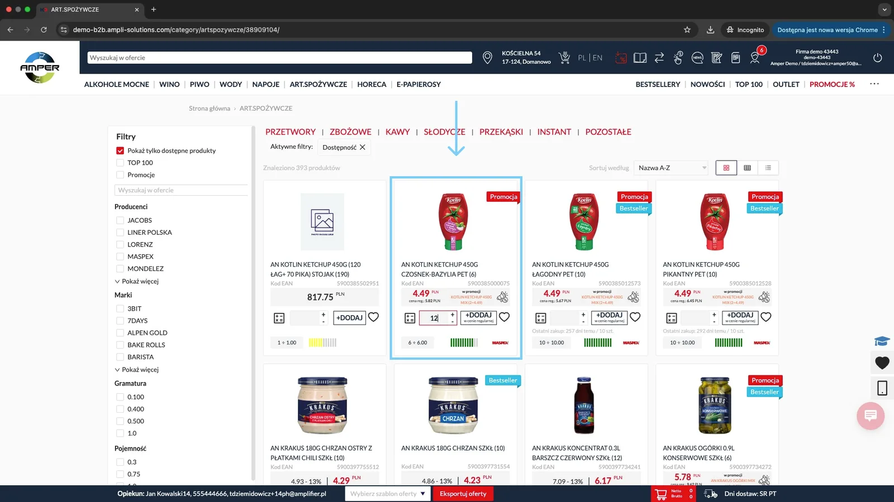Increase quantity with plus for Czosnek-Bazylia ketchup

point(453,315)
